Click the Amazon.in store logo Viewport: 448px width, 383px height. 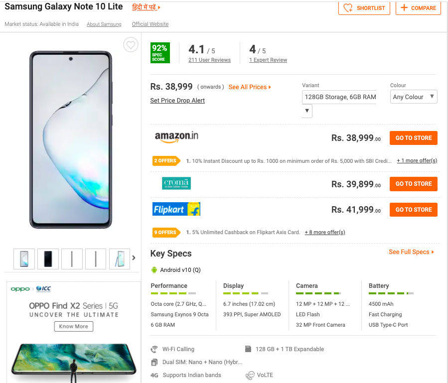click(x=176, y=137)
